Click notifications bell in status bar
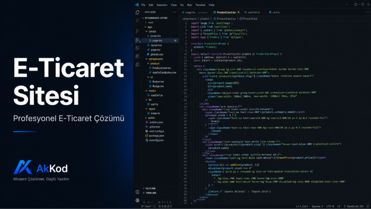Image resolution: width=371 pixels, height=209 pixels. pyautogui.click(x=368, y=206)
